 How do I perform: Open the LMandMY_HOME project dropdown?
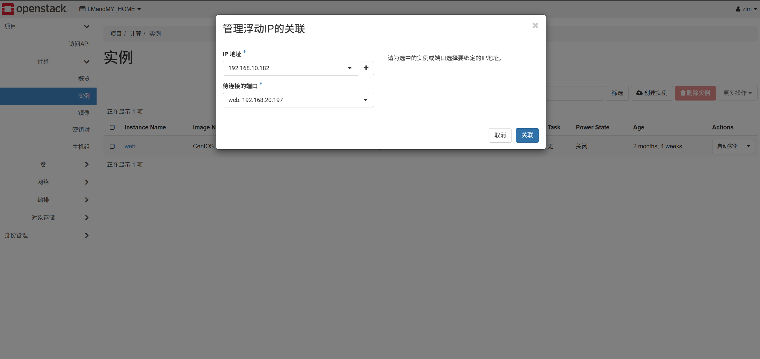[x=110, y=9]
